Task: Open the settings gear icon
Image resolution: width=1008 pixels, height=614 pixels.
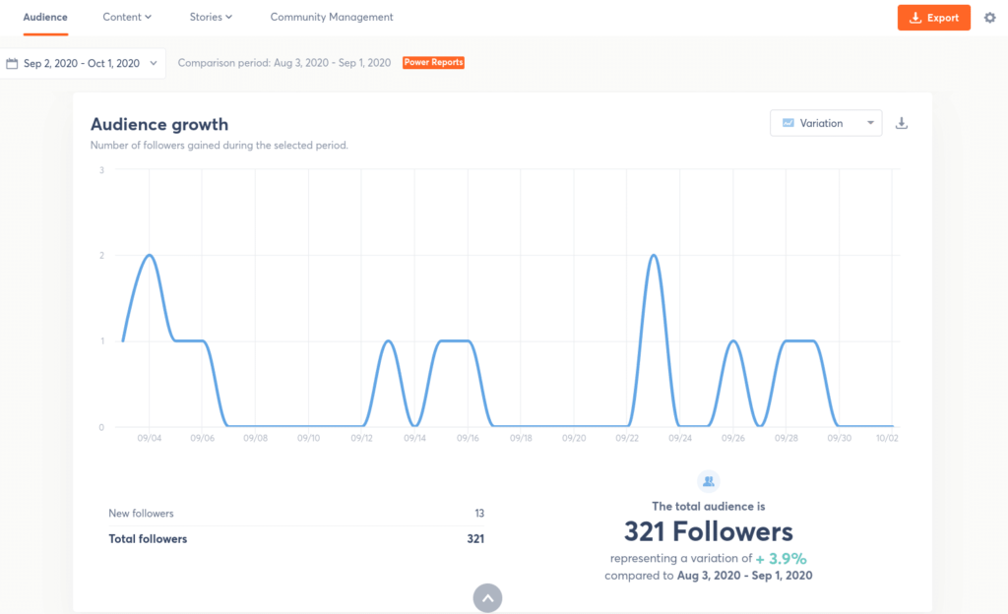Action: point(990,18)
